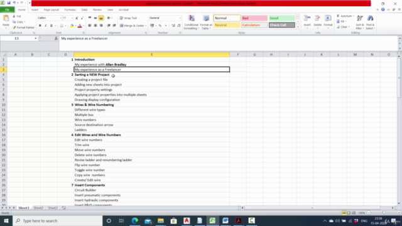Decrease font size with Shrink Font icon
Image resolution: width=402 pixels, height=226 pixels.
coord(82,18)
